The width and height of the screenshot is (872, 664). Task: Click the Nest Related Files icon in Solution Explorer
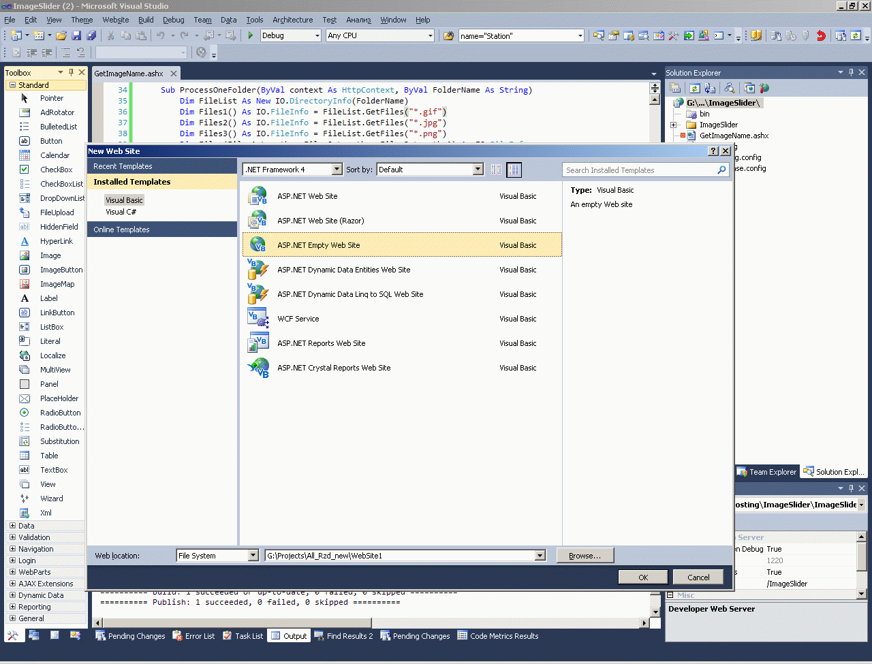coord(710,88)
